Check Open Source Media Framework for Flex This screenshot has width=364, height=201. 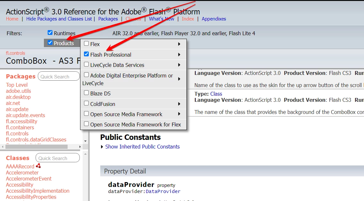[87, 124]
